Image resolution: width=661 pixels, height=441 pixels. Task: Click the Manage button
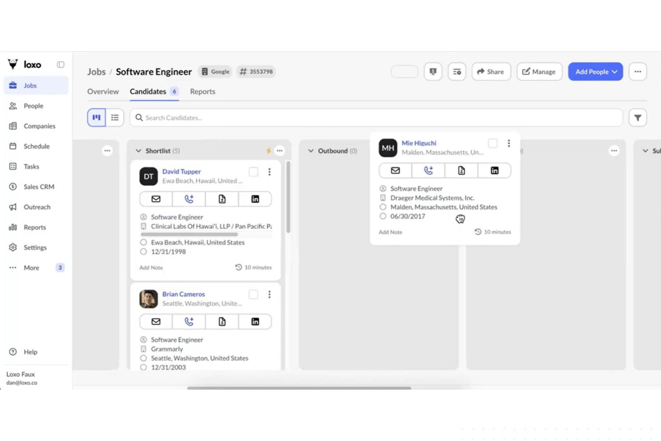[540, 71]
